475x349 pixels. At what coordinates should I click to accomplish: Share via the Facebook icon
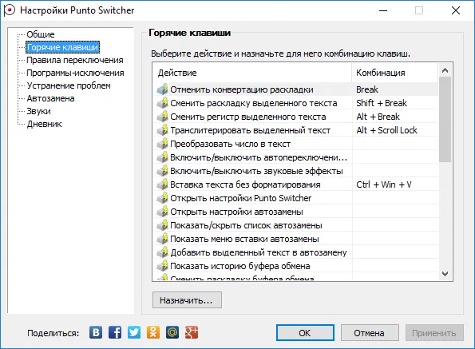tap(115, 333)
